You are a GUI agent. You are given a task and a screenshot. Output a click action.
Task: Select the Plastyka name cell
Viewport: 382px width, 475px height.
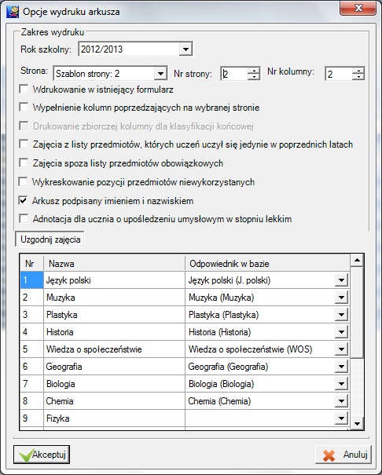coord(114,315)
